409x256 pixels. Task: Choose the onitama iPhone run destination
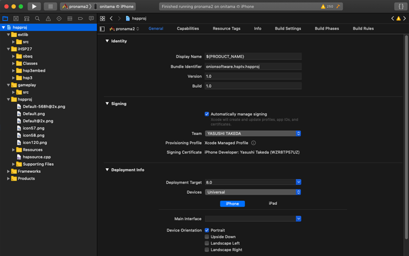114,6
